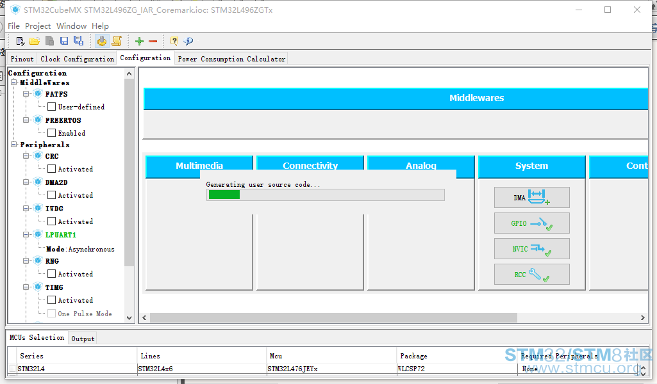This screenshot has width=657, height=384.
Task: Click the STM32L476JEYx Mcu cell
Action: click(331, 369)
